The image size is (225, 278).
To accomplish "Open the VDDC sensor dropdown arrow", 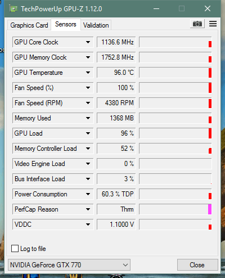I will tap(88, 225).
